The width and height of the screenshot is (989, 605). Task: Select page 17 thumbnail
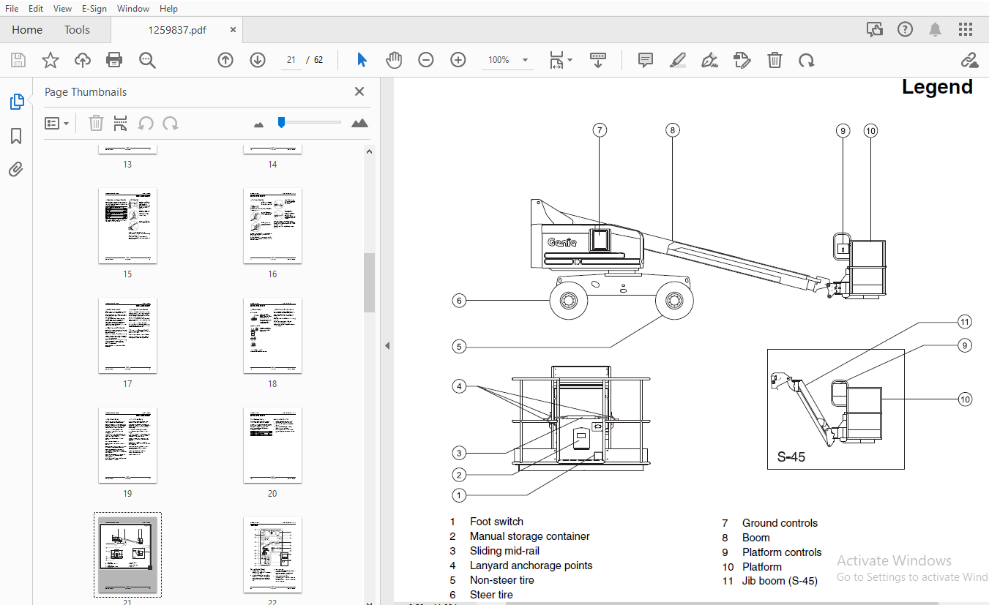point(127,336)
